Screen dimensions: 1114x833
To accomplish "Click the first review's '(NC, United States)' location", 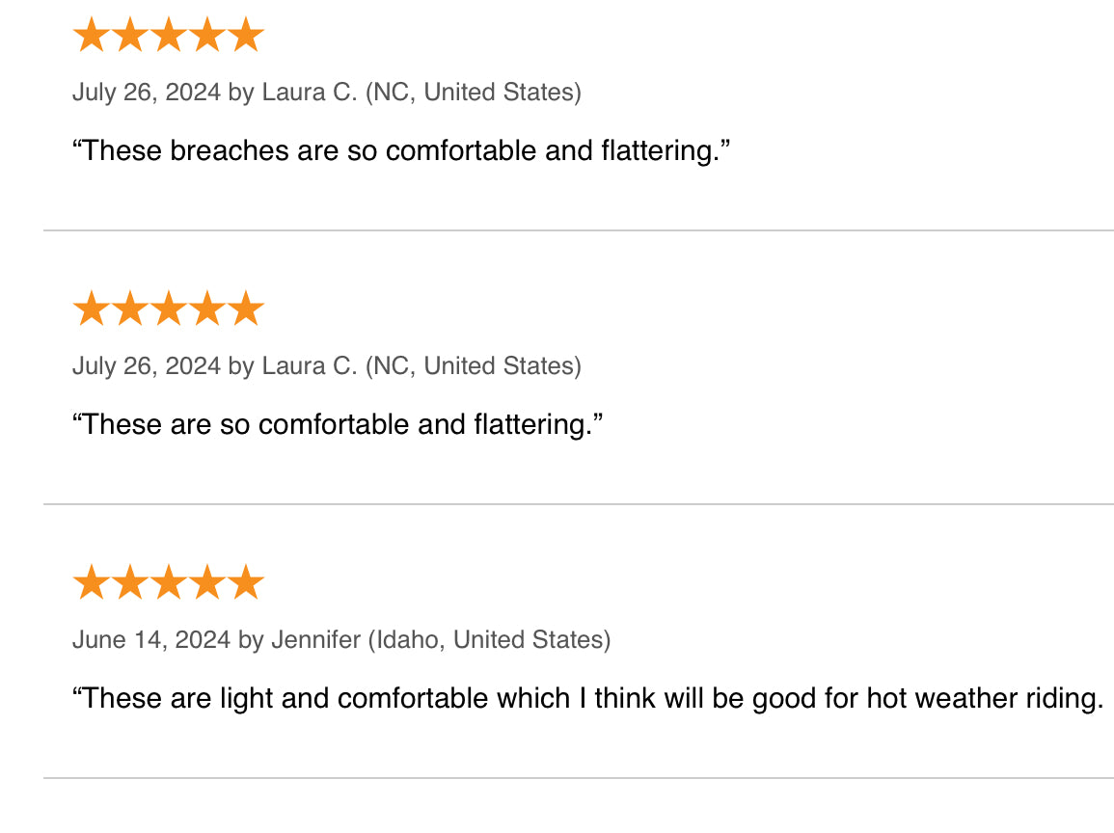I will point(474,93).
